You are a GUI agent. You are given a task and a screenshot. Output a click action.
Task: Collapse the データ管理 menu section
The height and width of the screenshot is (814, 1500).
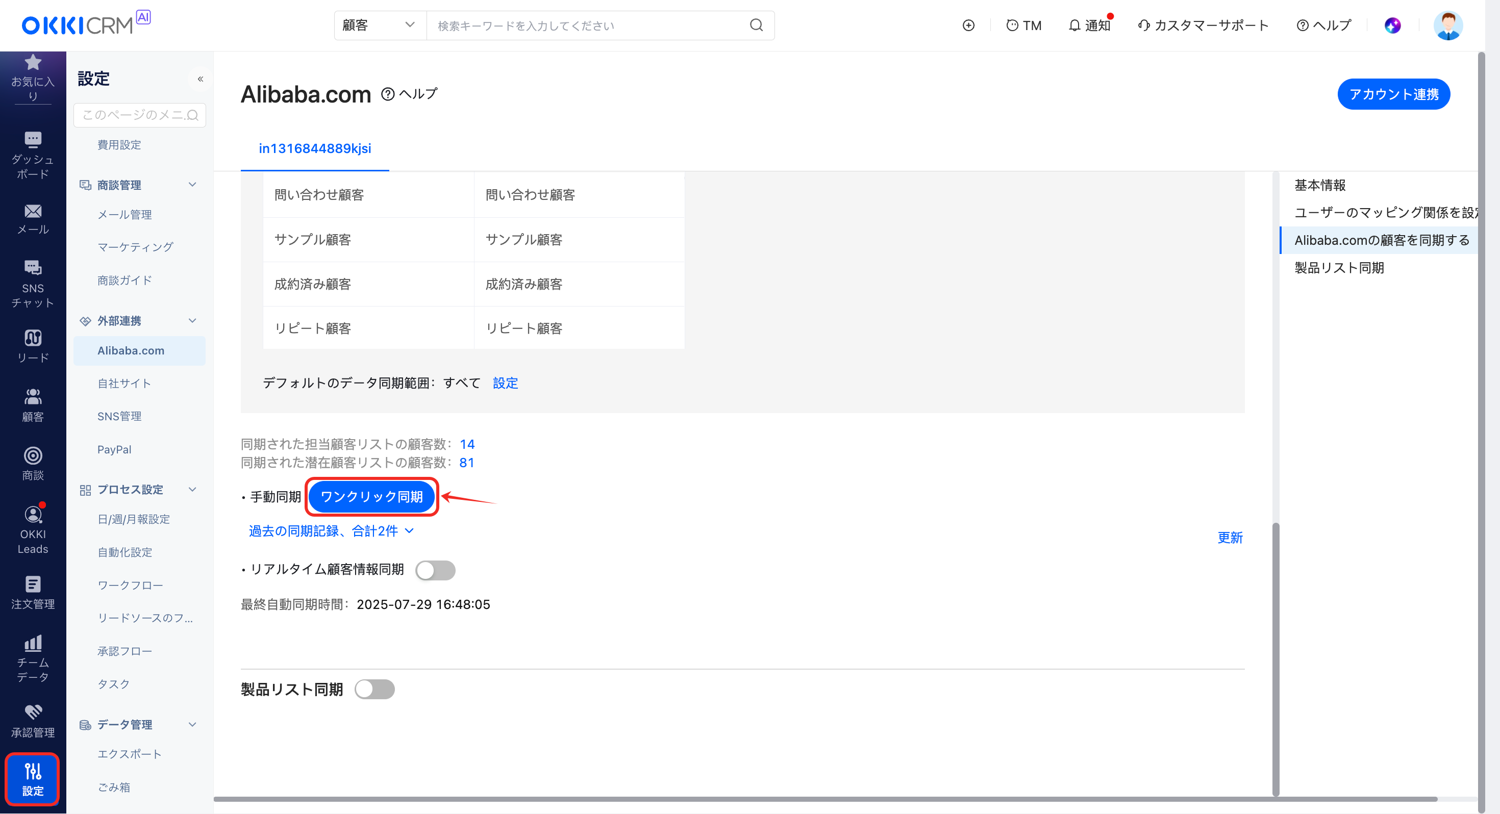click(x=192, y=724)
